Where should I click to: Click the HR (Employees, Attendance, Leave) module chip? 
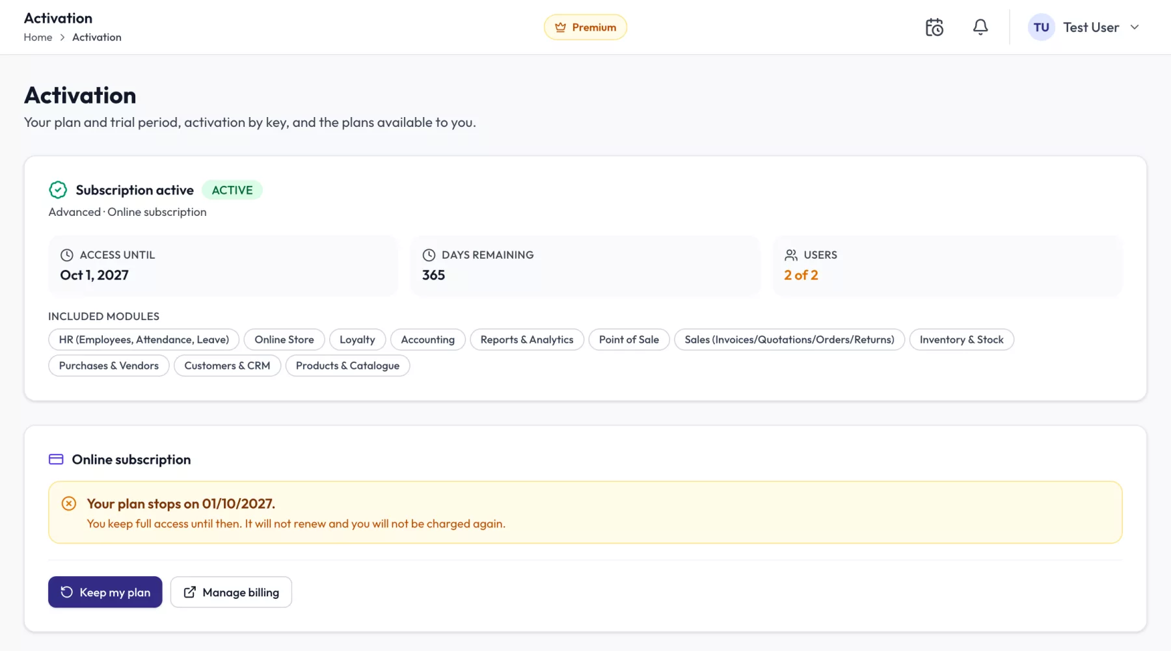[144, 339]
